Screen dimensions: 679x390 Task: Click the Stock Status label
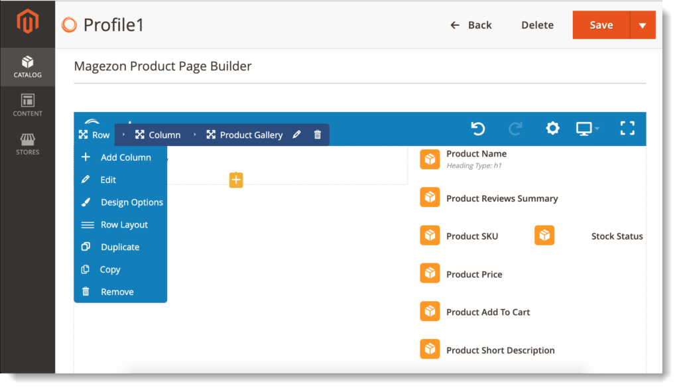617,236
